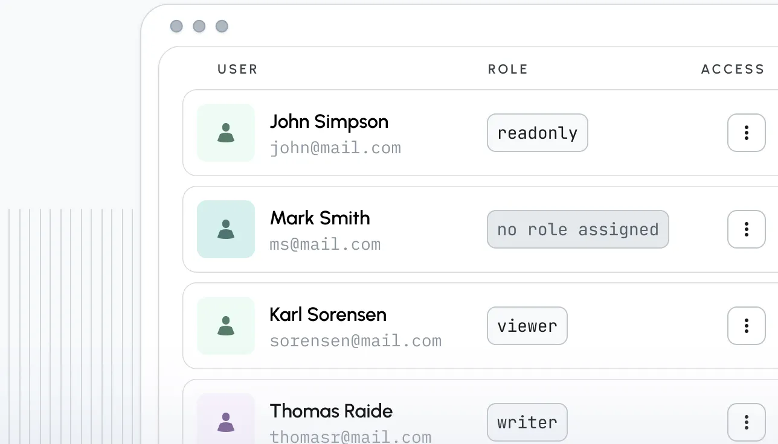Click Mark Smith's avatar icon
The width and height of the screenshot is (778, 444).
coord(226,229)
